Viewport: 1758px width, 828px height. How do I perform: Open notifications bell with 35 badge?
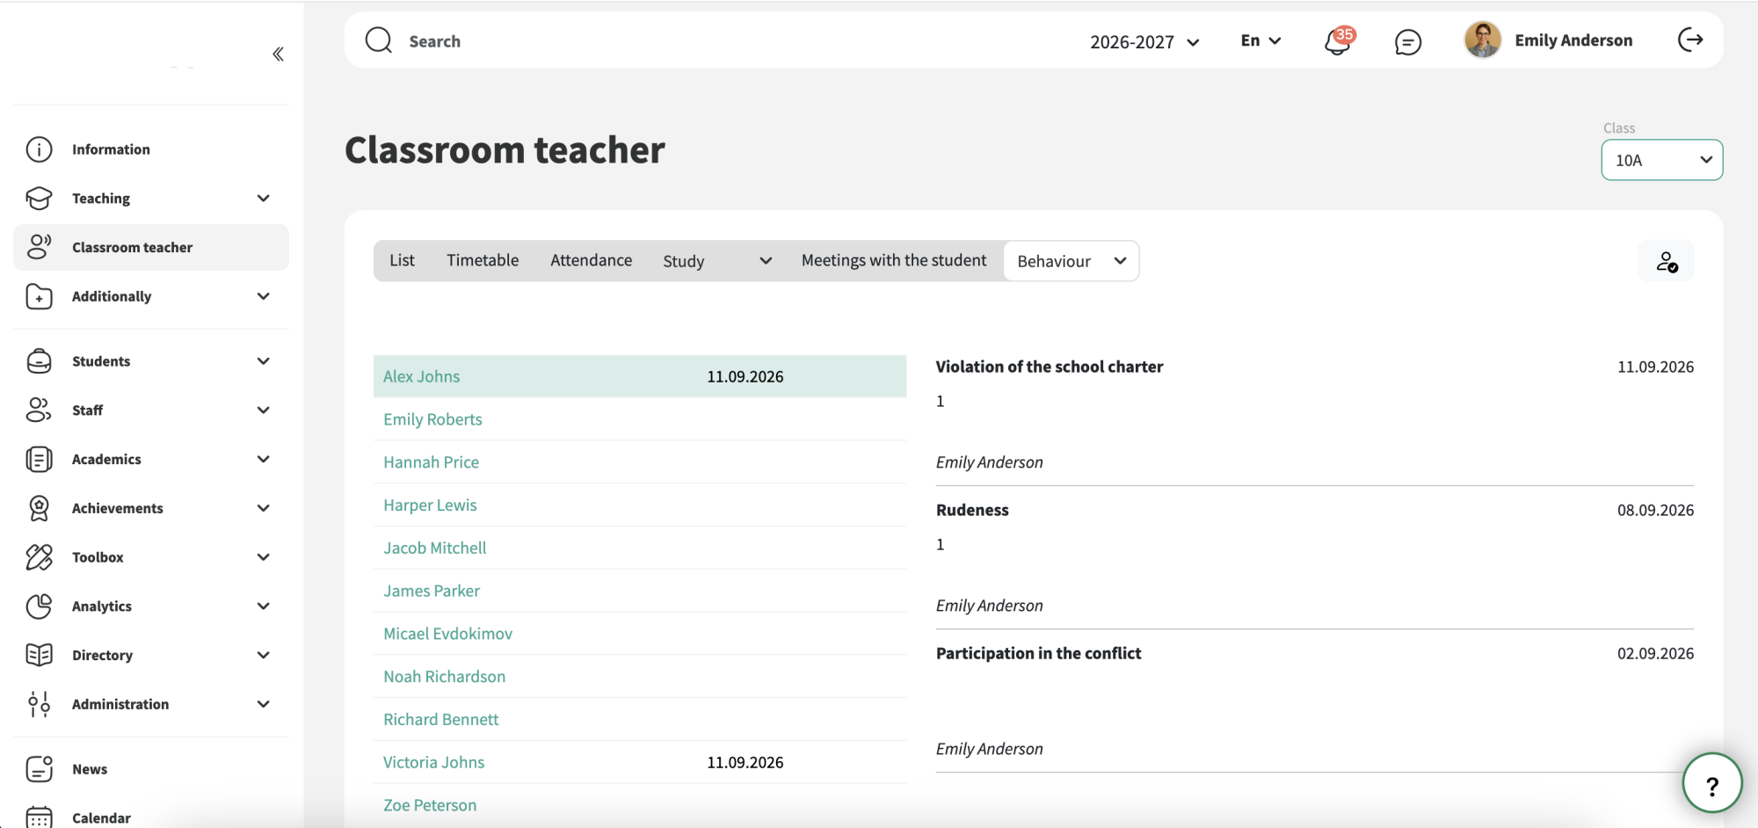click(x=1338, y=40)
